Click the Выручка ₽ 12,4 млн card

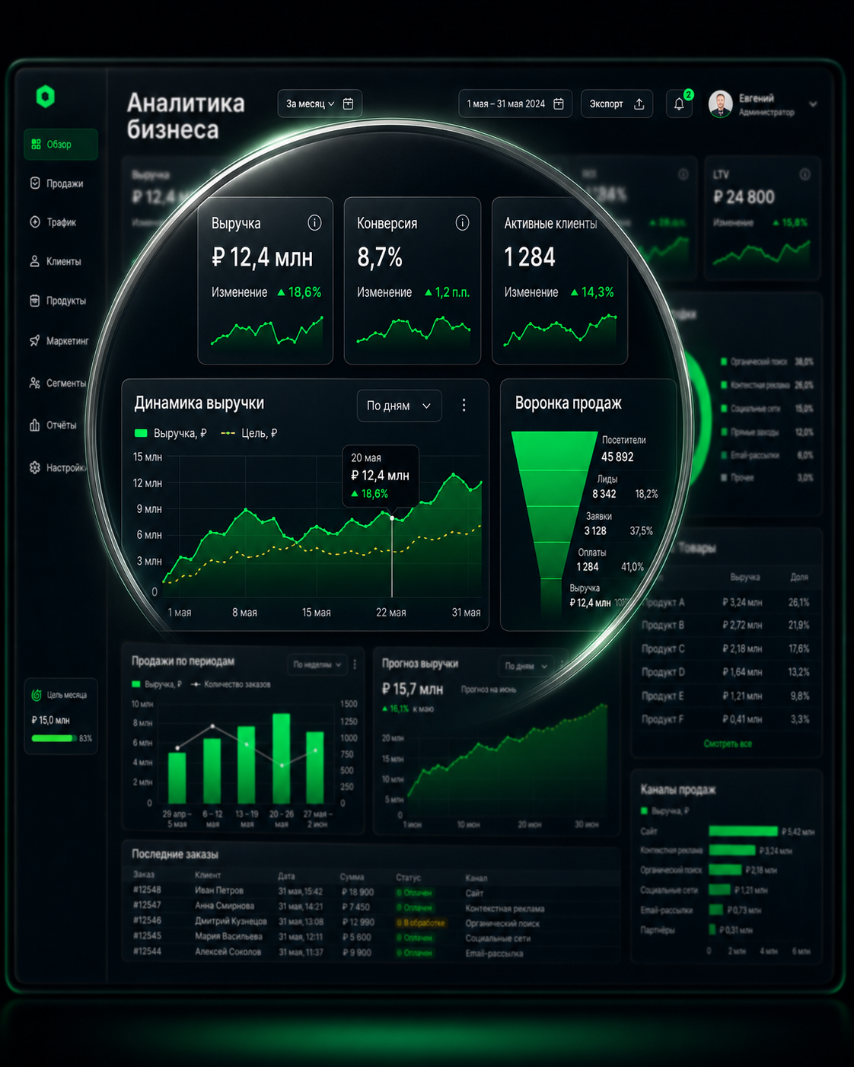(x=266, y=281)
